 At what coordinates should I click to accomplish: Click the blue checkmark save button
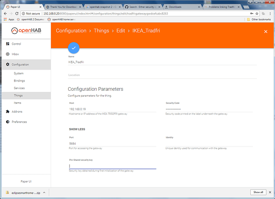click(x=74, y=48)
